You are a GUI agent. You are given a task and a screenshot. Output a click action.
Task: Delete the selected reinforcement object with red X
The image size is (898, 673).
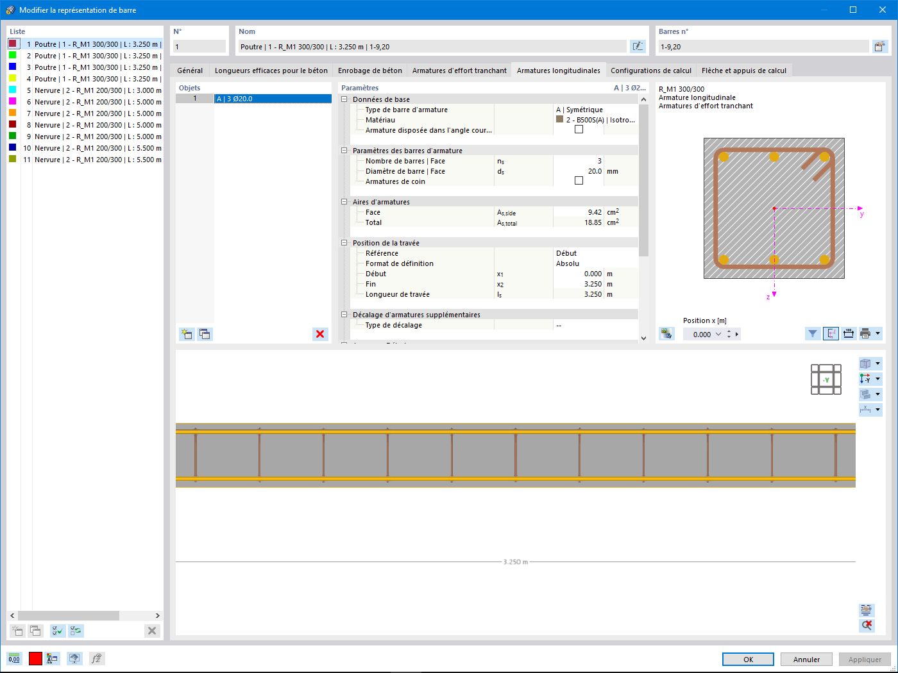click(320, 334)
